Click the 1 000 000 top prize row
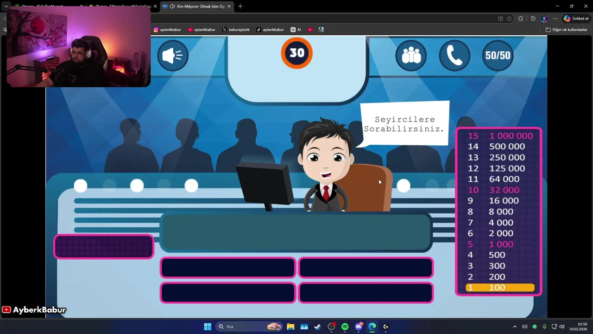This screenshot has width=593, height=334. click(x=500, y=135)
